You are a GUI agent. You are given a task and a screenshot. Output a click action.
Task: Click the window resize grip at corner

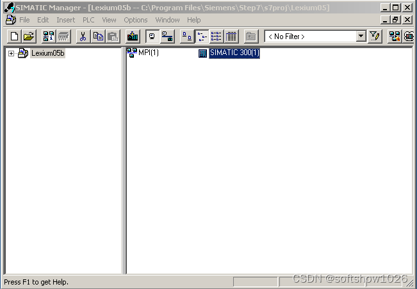tap(411, 283)
